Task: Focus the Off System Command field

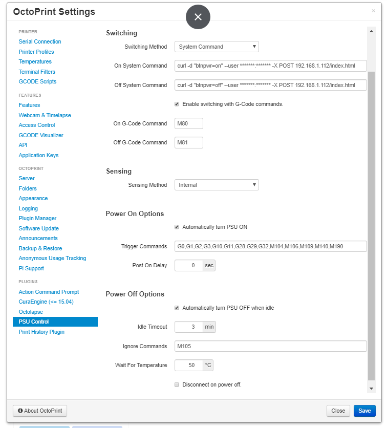Action: tap(270, 85)
